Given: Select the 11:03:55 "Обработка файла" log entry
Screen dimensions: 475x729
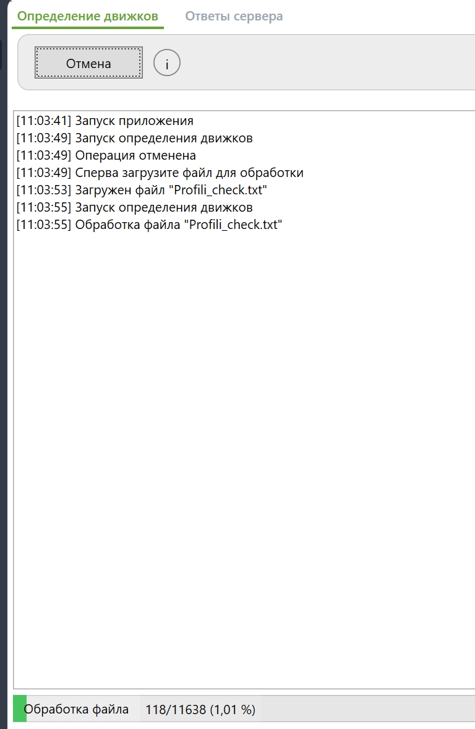Looking at the screenshot, I should [x=149, y=225].
